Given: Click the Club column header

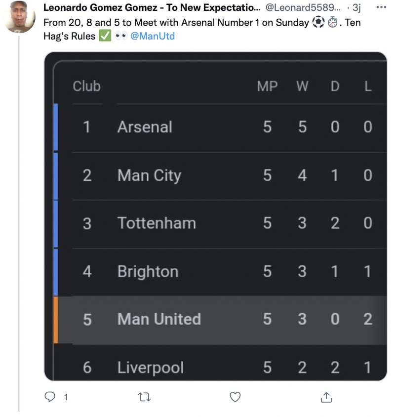Looking at the screenshot, I should pyautogui.click(x=86, y=86).
